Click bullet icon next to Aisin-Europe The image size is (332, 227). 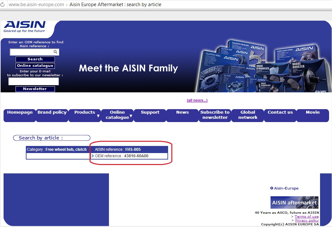pyautogui.click(x=272, y=188)
